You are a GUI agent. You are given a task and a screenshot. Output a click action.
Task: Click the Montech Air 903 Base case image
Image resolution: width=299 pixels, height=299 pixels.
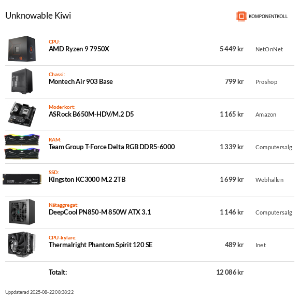[22, 81]
